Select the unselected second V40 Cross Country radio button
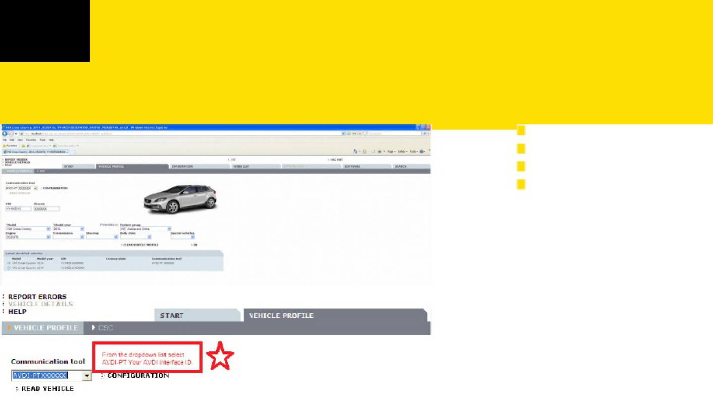Image resolution: width=713 pixels, height=414 pixels. [x=9, y=268]
